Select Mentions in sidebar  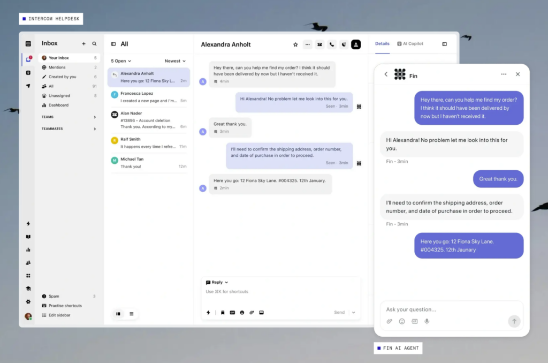[69, 67]
